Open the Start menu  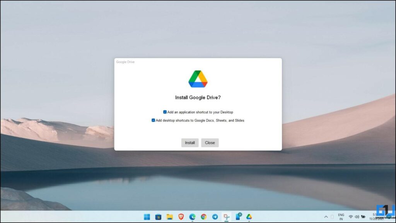(x=147, y=217)
